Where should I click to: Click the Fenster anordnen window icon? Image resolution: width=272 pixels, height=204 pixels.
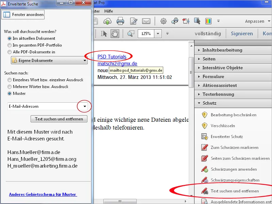pyautogui.click(x=6, y=15)
